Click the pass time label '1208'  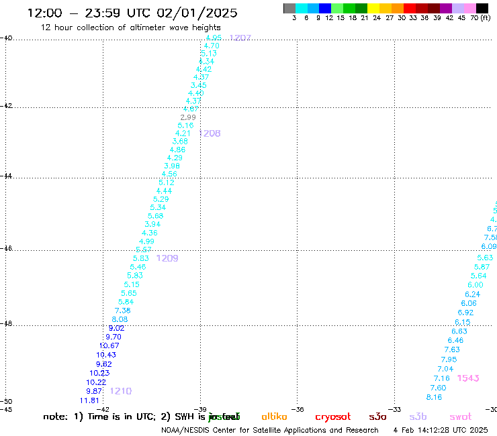click(210, 133)
